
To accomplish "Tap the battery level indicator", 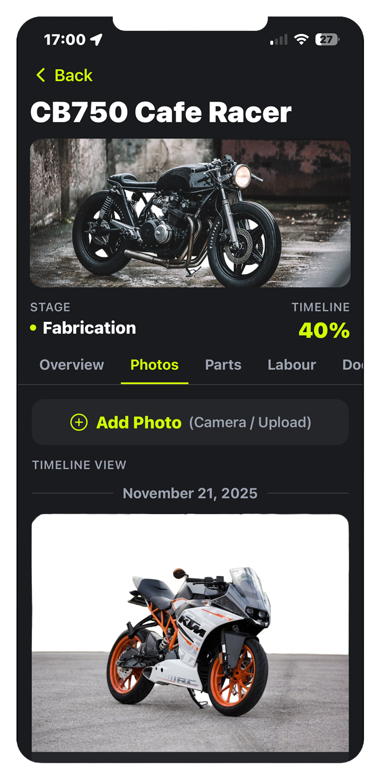I will (x=327, y=40).
